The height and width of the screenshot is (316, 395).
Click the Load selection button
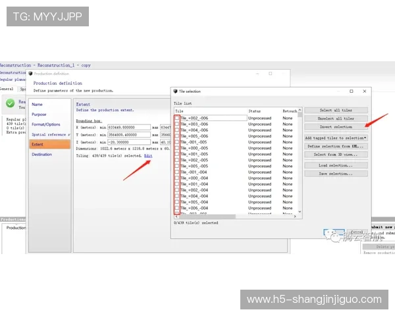pos(336,165)
